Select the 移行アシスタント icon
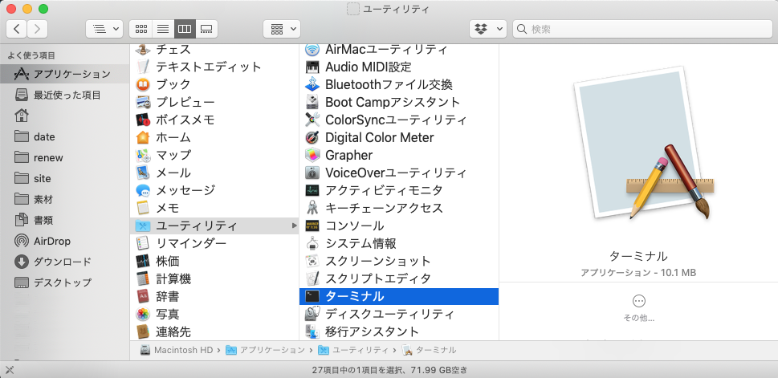Image resolution: width=778 pixels, height=378 pixels. (312, 332)
